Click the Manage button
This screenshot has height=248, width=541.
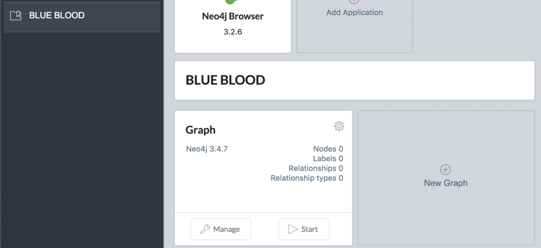coord(220,229)
